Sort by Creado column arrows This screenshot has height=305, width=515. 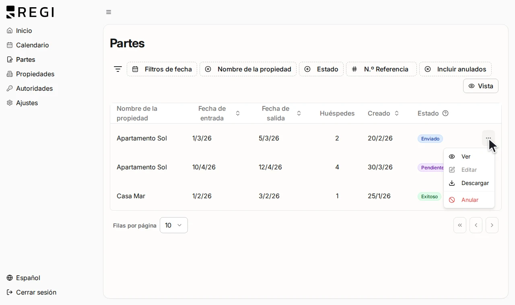tap(397, 113)
